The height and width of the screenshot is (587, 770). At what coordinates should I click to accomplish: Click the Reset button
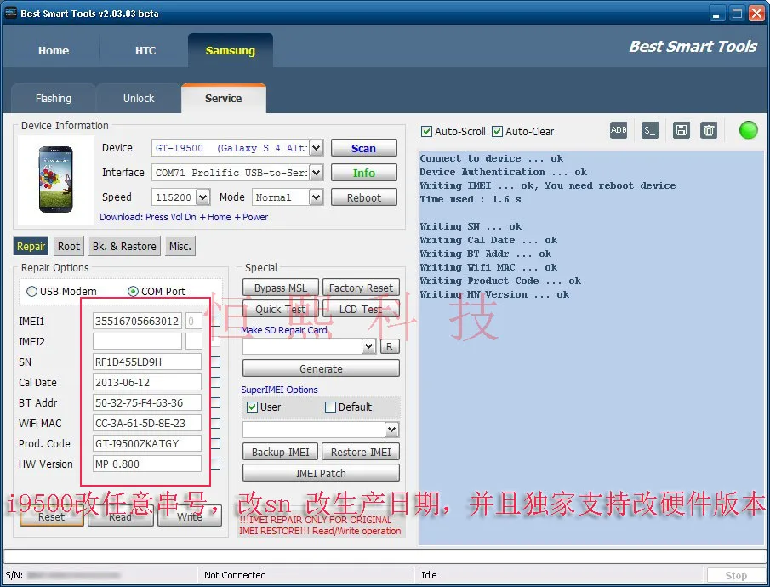(x=52, y=516)
